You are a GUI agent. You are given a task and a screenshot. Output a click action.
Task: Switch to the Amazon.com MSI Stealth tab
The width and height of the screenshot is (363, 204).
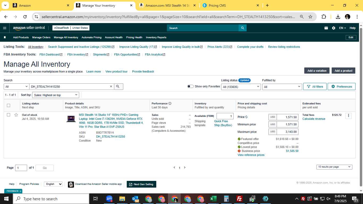pyautogui.click(x=167, y=5)
